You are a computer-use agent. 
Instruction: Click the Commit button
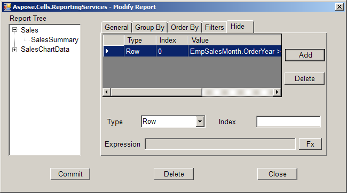(70, 174)
